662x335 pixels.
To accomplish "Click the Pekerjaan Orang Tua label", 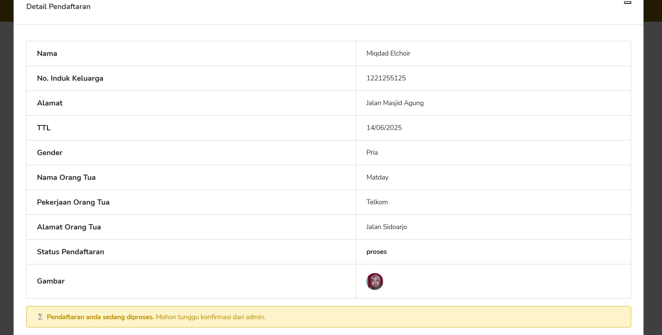I will [x=73, y=202].
